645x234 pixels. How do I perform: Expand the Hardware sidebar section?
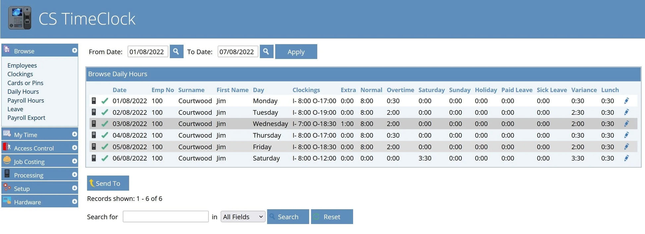pyautogui.click(x=75, y=201)
